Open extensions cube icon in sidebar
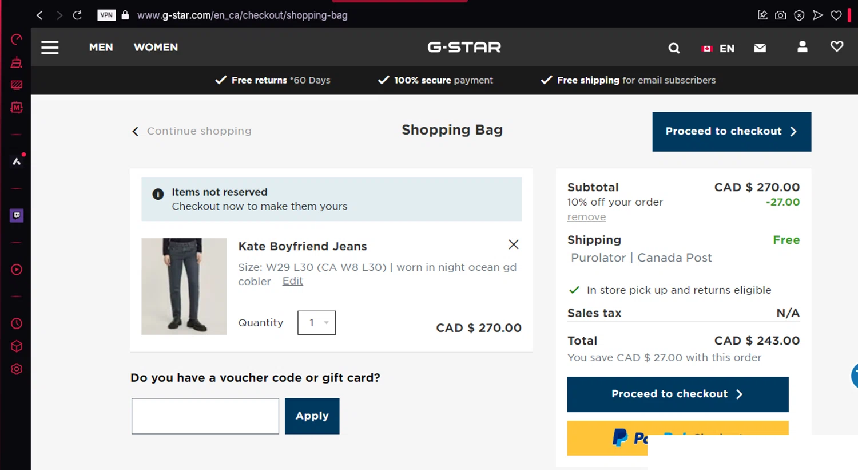 point(17,346)
